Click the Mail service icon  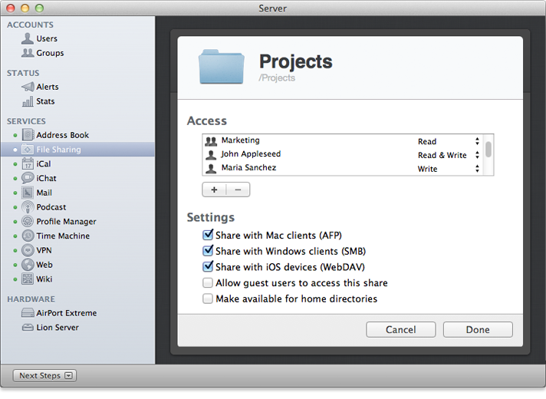[x=28, y=193]
